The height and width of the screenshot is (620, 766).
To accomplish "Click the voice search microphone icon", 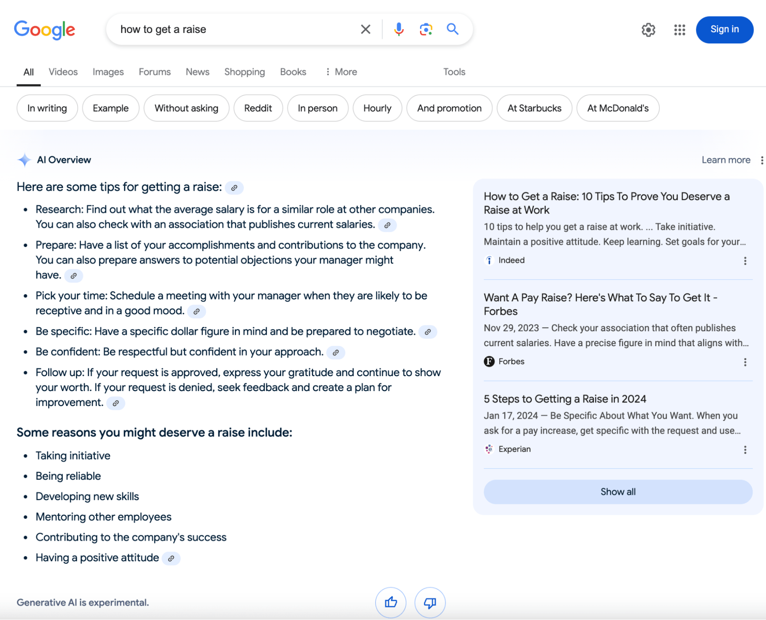I will point(399,29).
